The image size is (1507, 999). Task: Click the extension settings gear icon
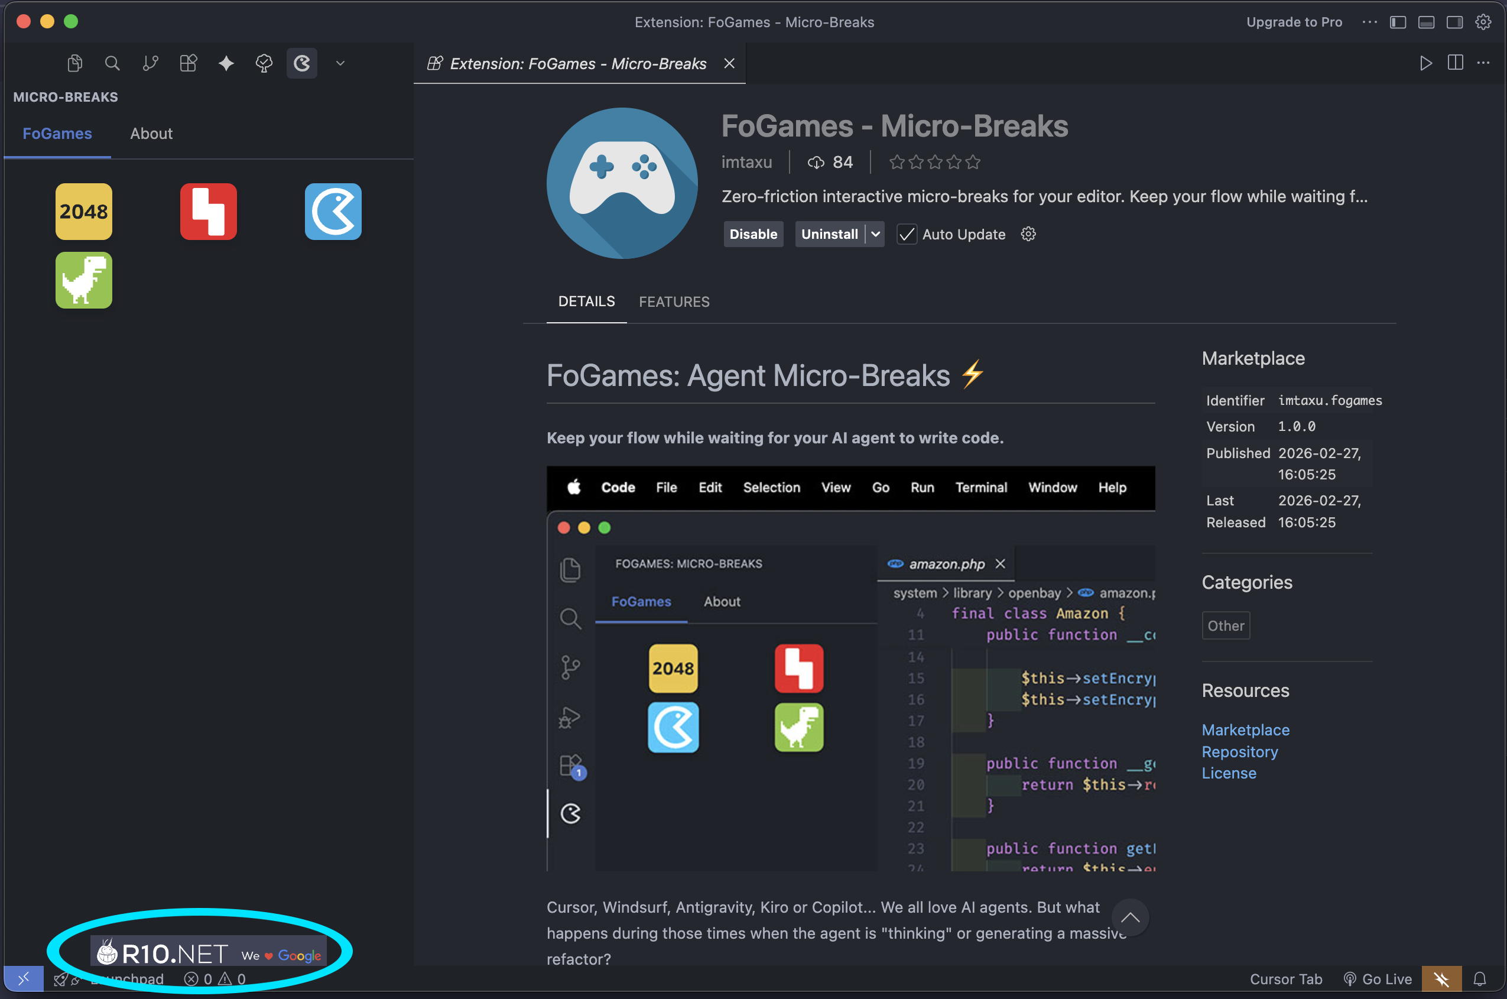pyautogui.click(x=1028, y=234)
